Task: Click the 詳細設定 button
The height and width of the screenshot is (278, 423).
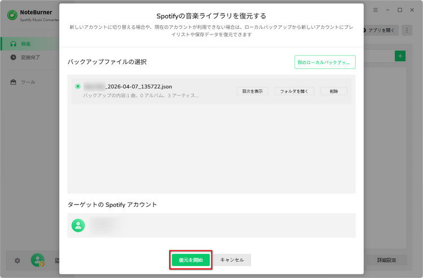Action: click(386, 260)
